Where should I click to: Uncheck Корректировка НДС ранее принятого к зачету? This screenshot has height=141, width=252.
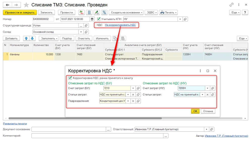tap(70, 78)
